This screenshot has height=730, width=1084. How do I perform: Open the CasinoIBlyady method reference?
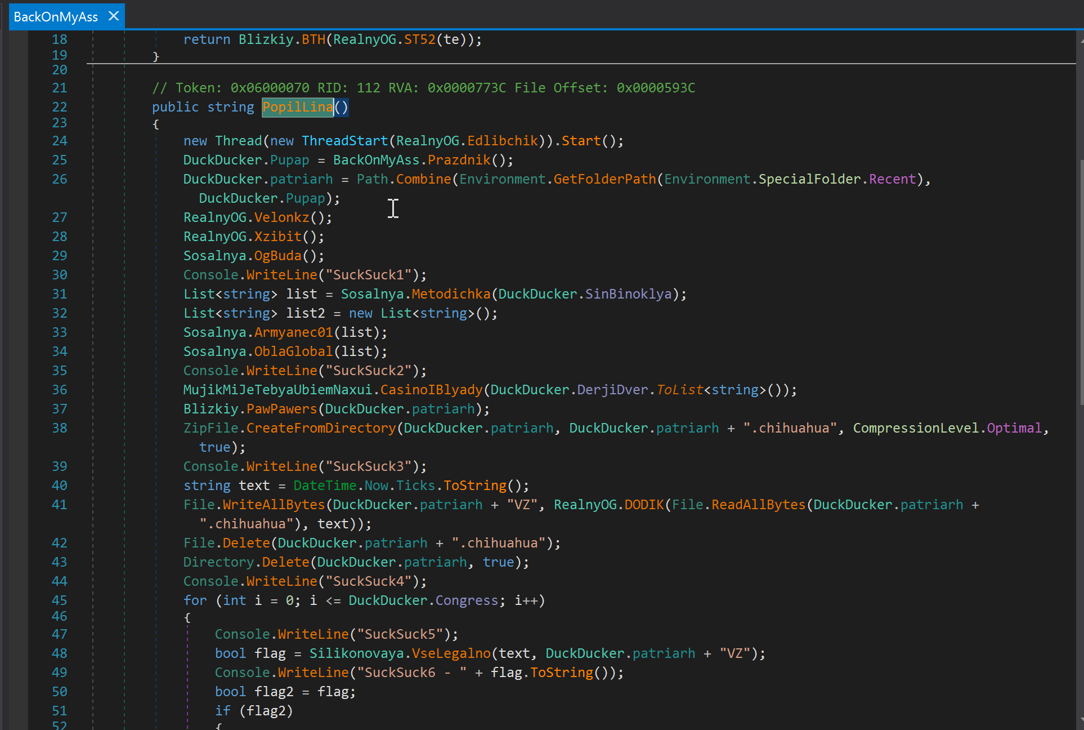click(x=431, y=390)
